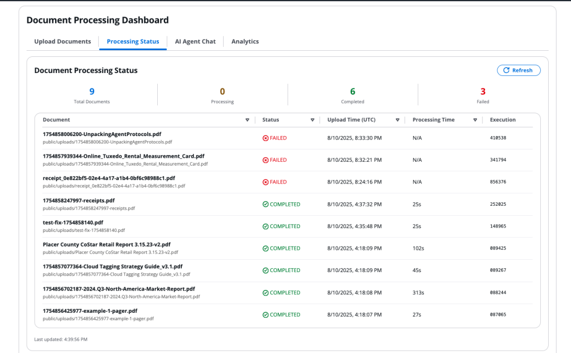Select test-fix-1754858140.pdf file name
This screenshot has width=571, height=353.
click(x=73, y=222)
